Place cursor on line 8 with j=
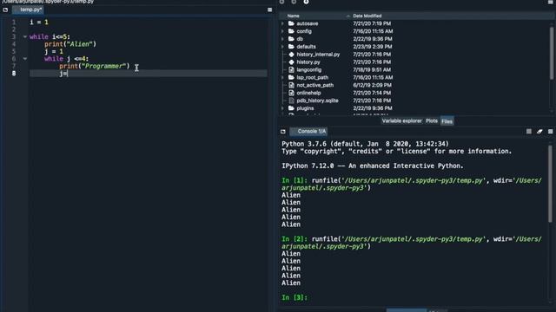This screenshot has height=312, width=556. pyautogui.click(x=149, y=74)
